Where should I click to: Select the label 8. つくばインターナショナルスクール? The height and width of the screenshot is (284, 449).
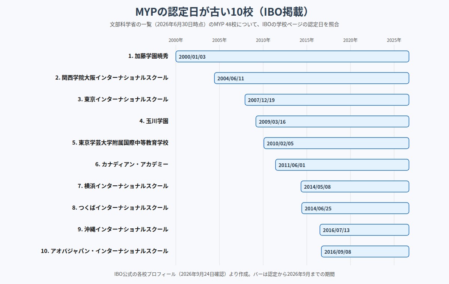click(120, 208)
